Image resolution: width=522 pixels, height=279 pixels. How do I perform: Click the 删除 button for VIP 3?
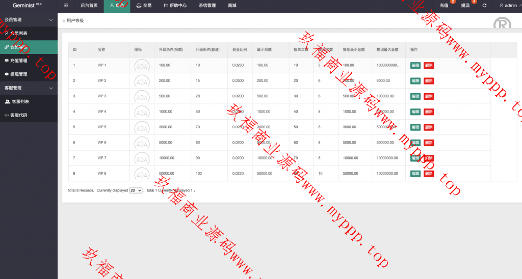(429, 96)
